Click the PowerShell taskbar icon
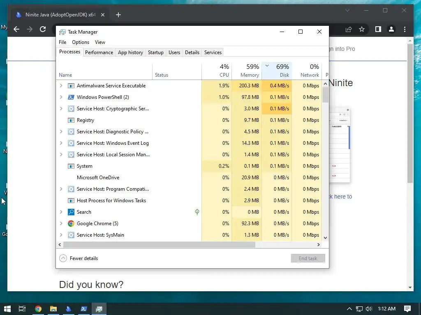The width and height of the screenshot is (421, 315). (x=84, y=309)
